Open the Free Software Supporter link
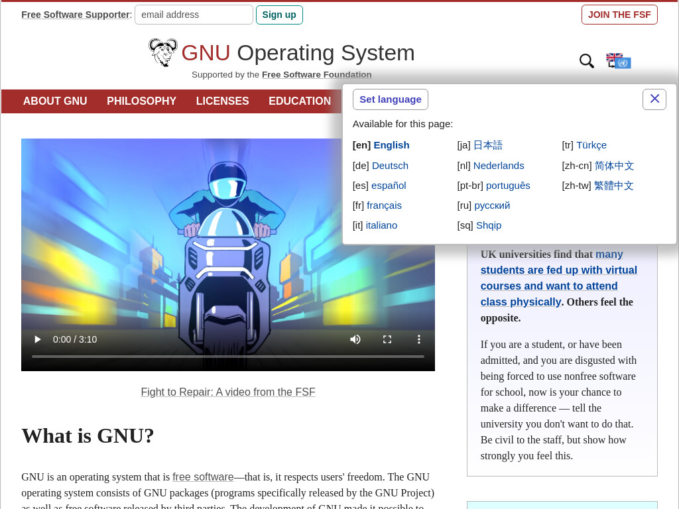This screenshot has width=679, height=509. (x=76, y=15)
